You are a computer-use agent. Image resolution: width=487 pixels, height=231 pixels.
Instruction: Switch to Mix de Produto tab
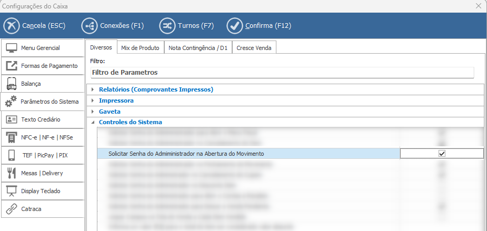[x=140, y=48]
